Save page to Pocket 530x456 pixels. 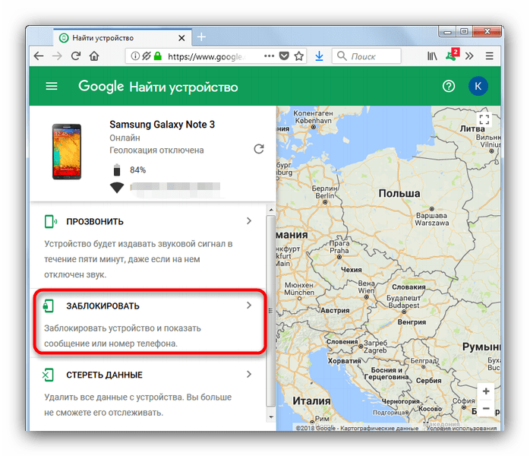click(x=284, y=56)
